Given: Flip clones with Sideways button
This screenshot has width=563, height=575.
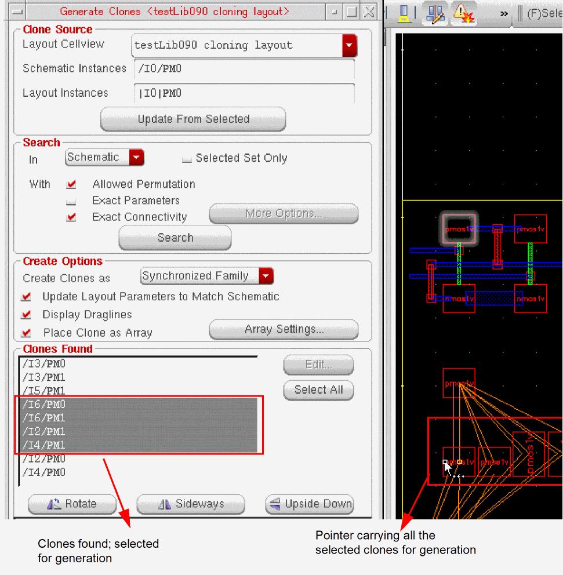Looking at the screenshot, I should (191, 504).
